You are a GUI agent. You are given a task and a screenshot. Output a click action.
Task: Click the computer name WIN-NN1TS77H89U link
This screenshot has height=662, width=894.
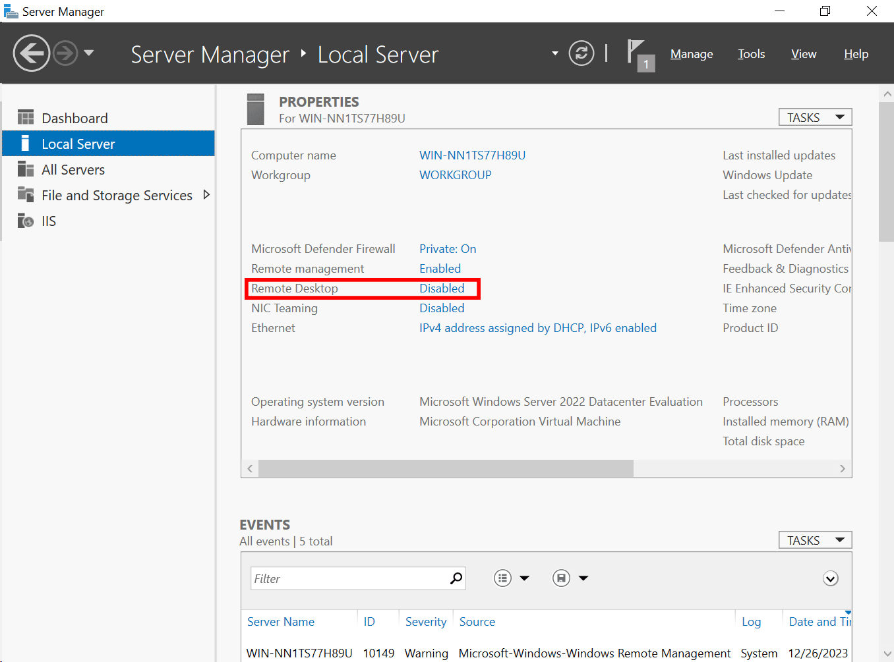pos(473,155)
